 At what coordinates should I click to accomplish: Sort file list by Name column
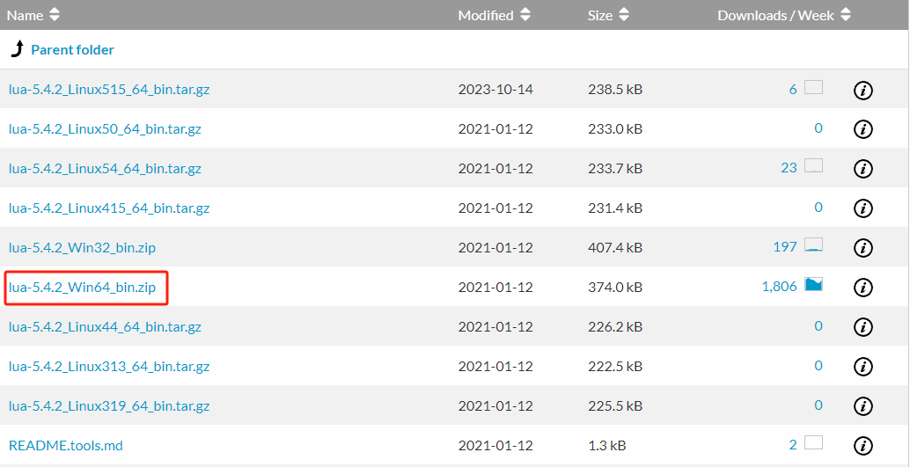[34, 15]
